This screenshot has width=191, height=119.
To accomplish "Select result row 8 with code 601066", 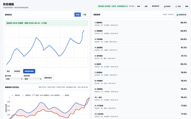I will tap(141, 82).
